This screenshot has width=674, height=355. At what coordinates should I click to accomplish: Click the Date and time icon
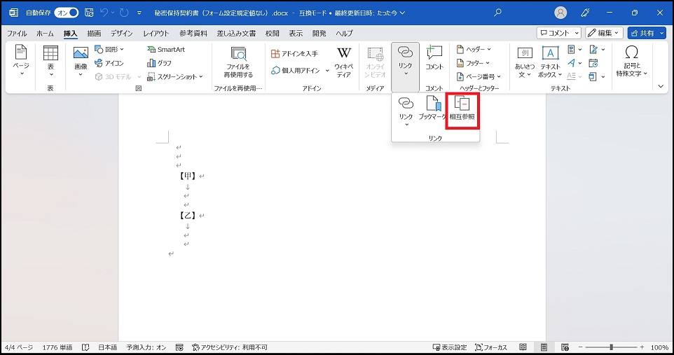[x=593, y=63]
